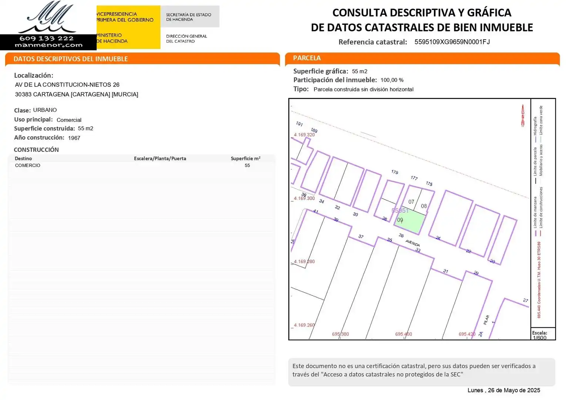Image resolution: width=566 pixels, height=400 pixels.
Task: Click the 'Superficie gráfica' 55 m2 value
Action: click(x=360, y=71)
